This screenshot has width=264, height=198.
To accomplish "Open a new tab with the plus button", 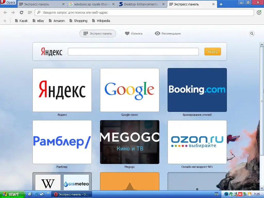I will (x=221, y=4).
